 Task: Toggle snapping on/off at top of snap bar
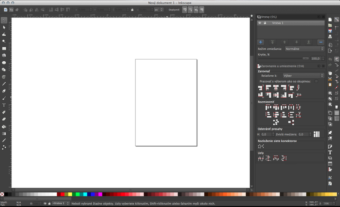(x=336, y=20)
